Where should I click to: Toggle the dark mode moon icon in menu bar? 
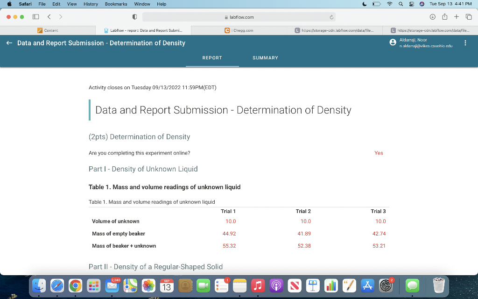pos(364,4)
